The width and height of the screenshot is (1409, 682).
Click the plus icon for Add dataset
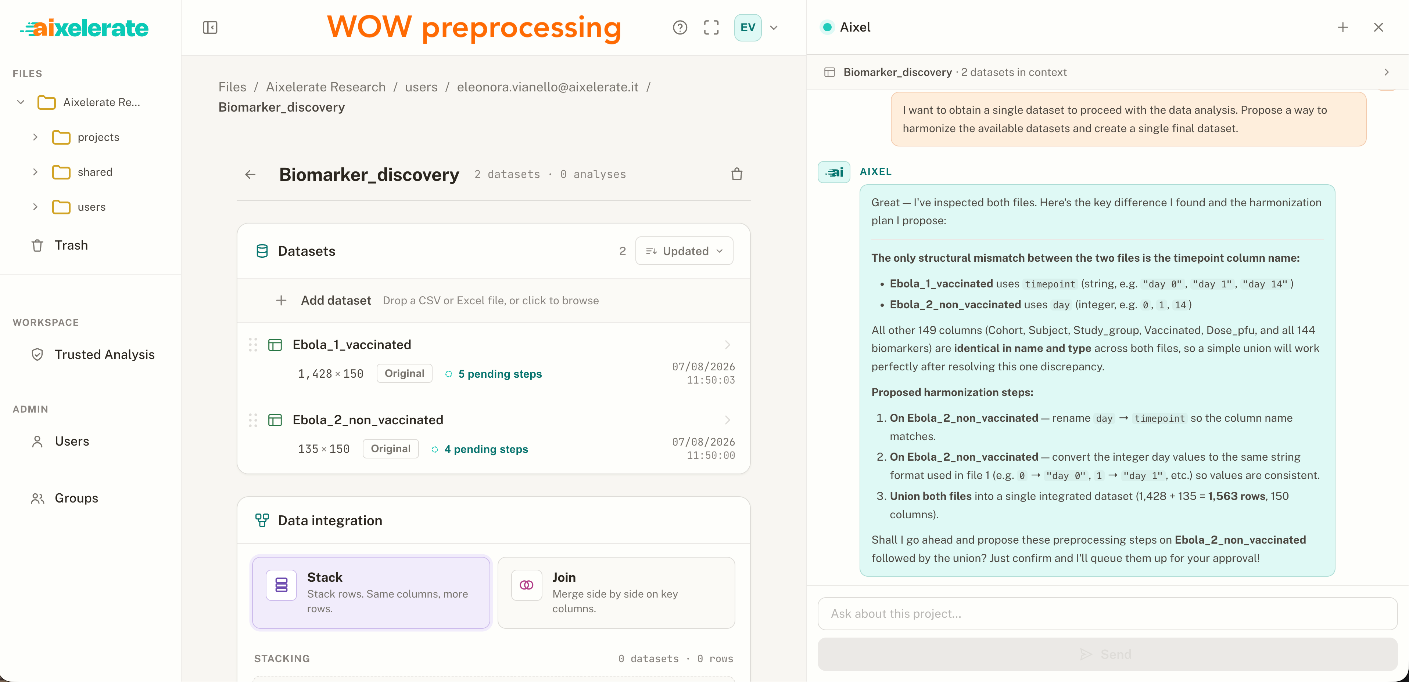tap(281, 301)
